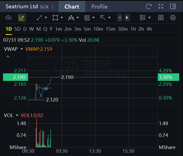
Task: Select the 3m interval
Action: click(78, 29)
